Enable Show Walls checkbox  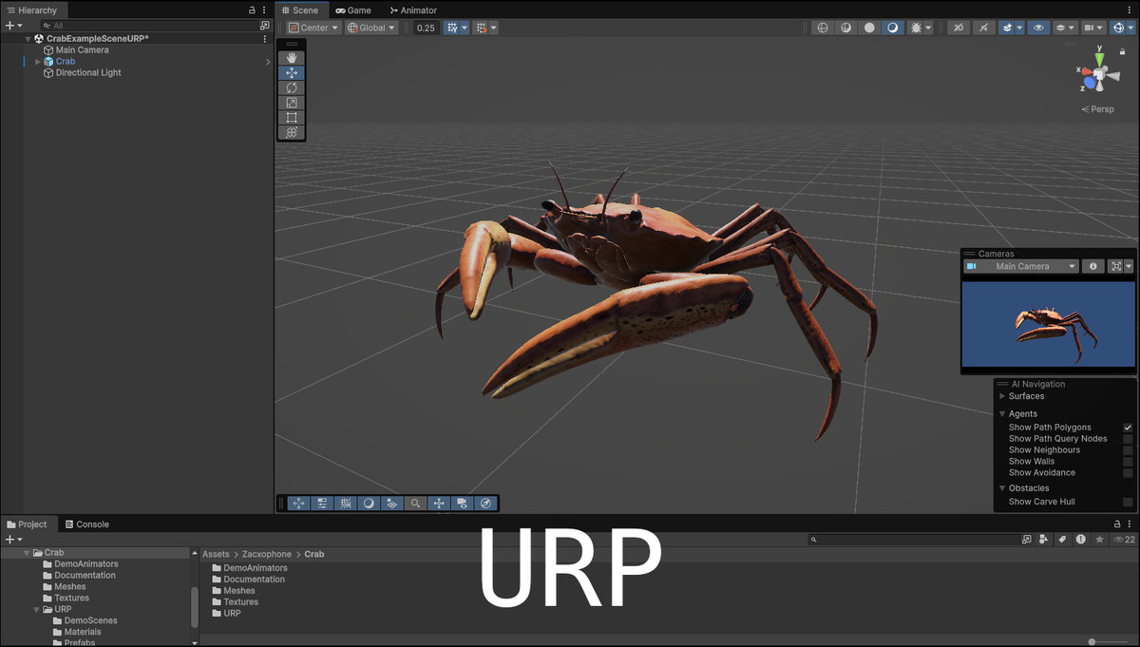(1128, 462)
